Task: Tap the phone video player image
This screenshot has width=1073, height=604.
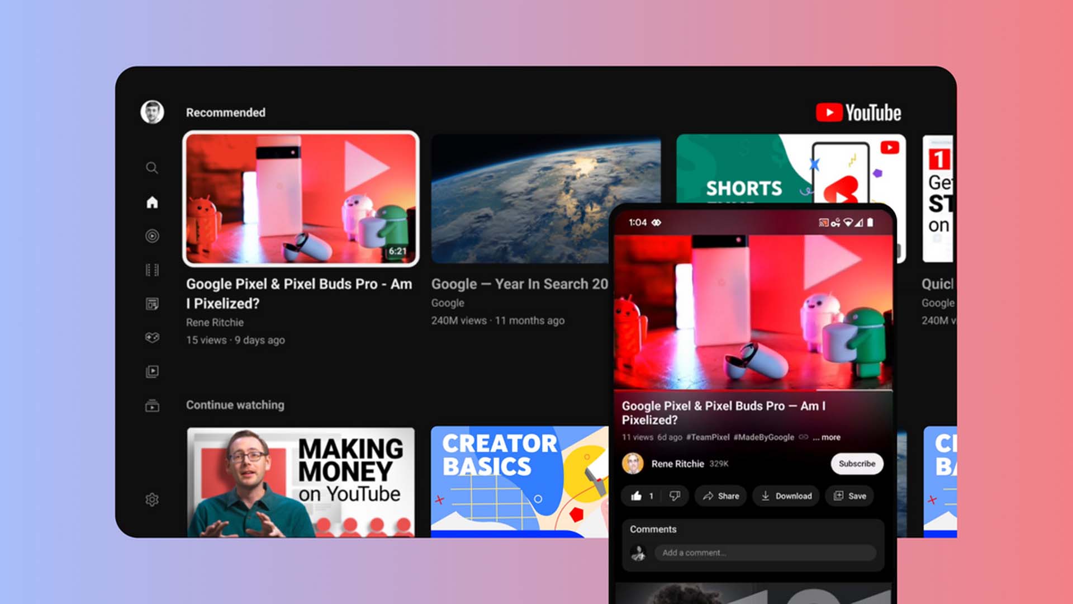Action: pyautogui.click(x=753, y=312)
